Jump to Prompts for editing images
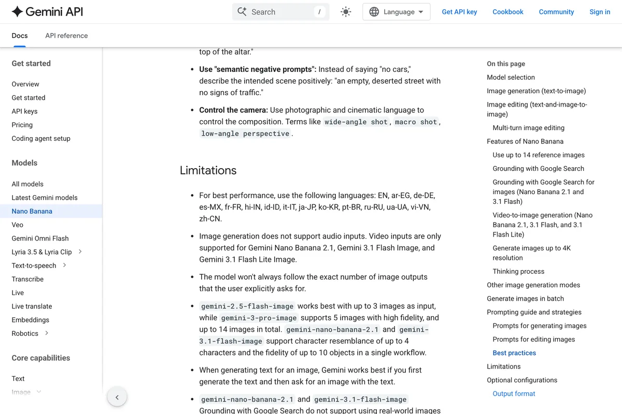This screenshot has width=622, height=414. point(534,339)
